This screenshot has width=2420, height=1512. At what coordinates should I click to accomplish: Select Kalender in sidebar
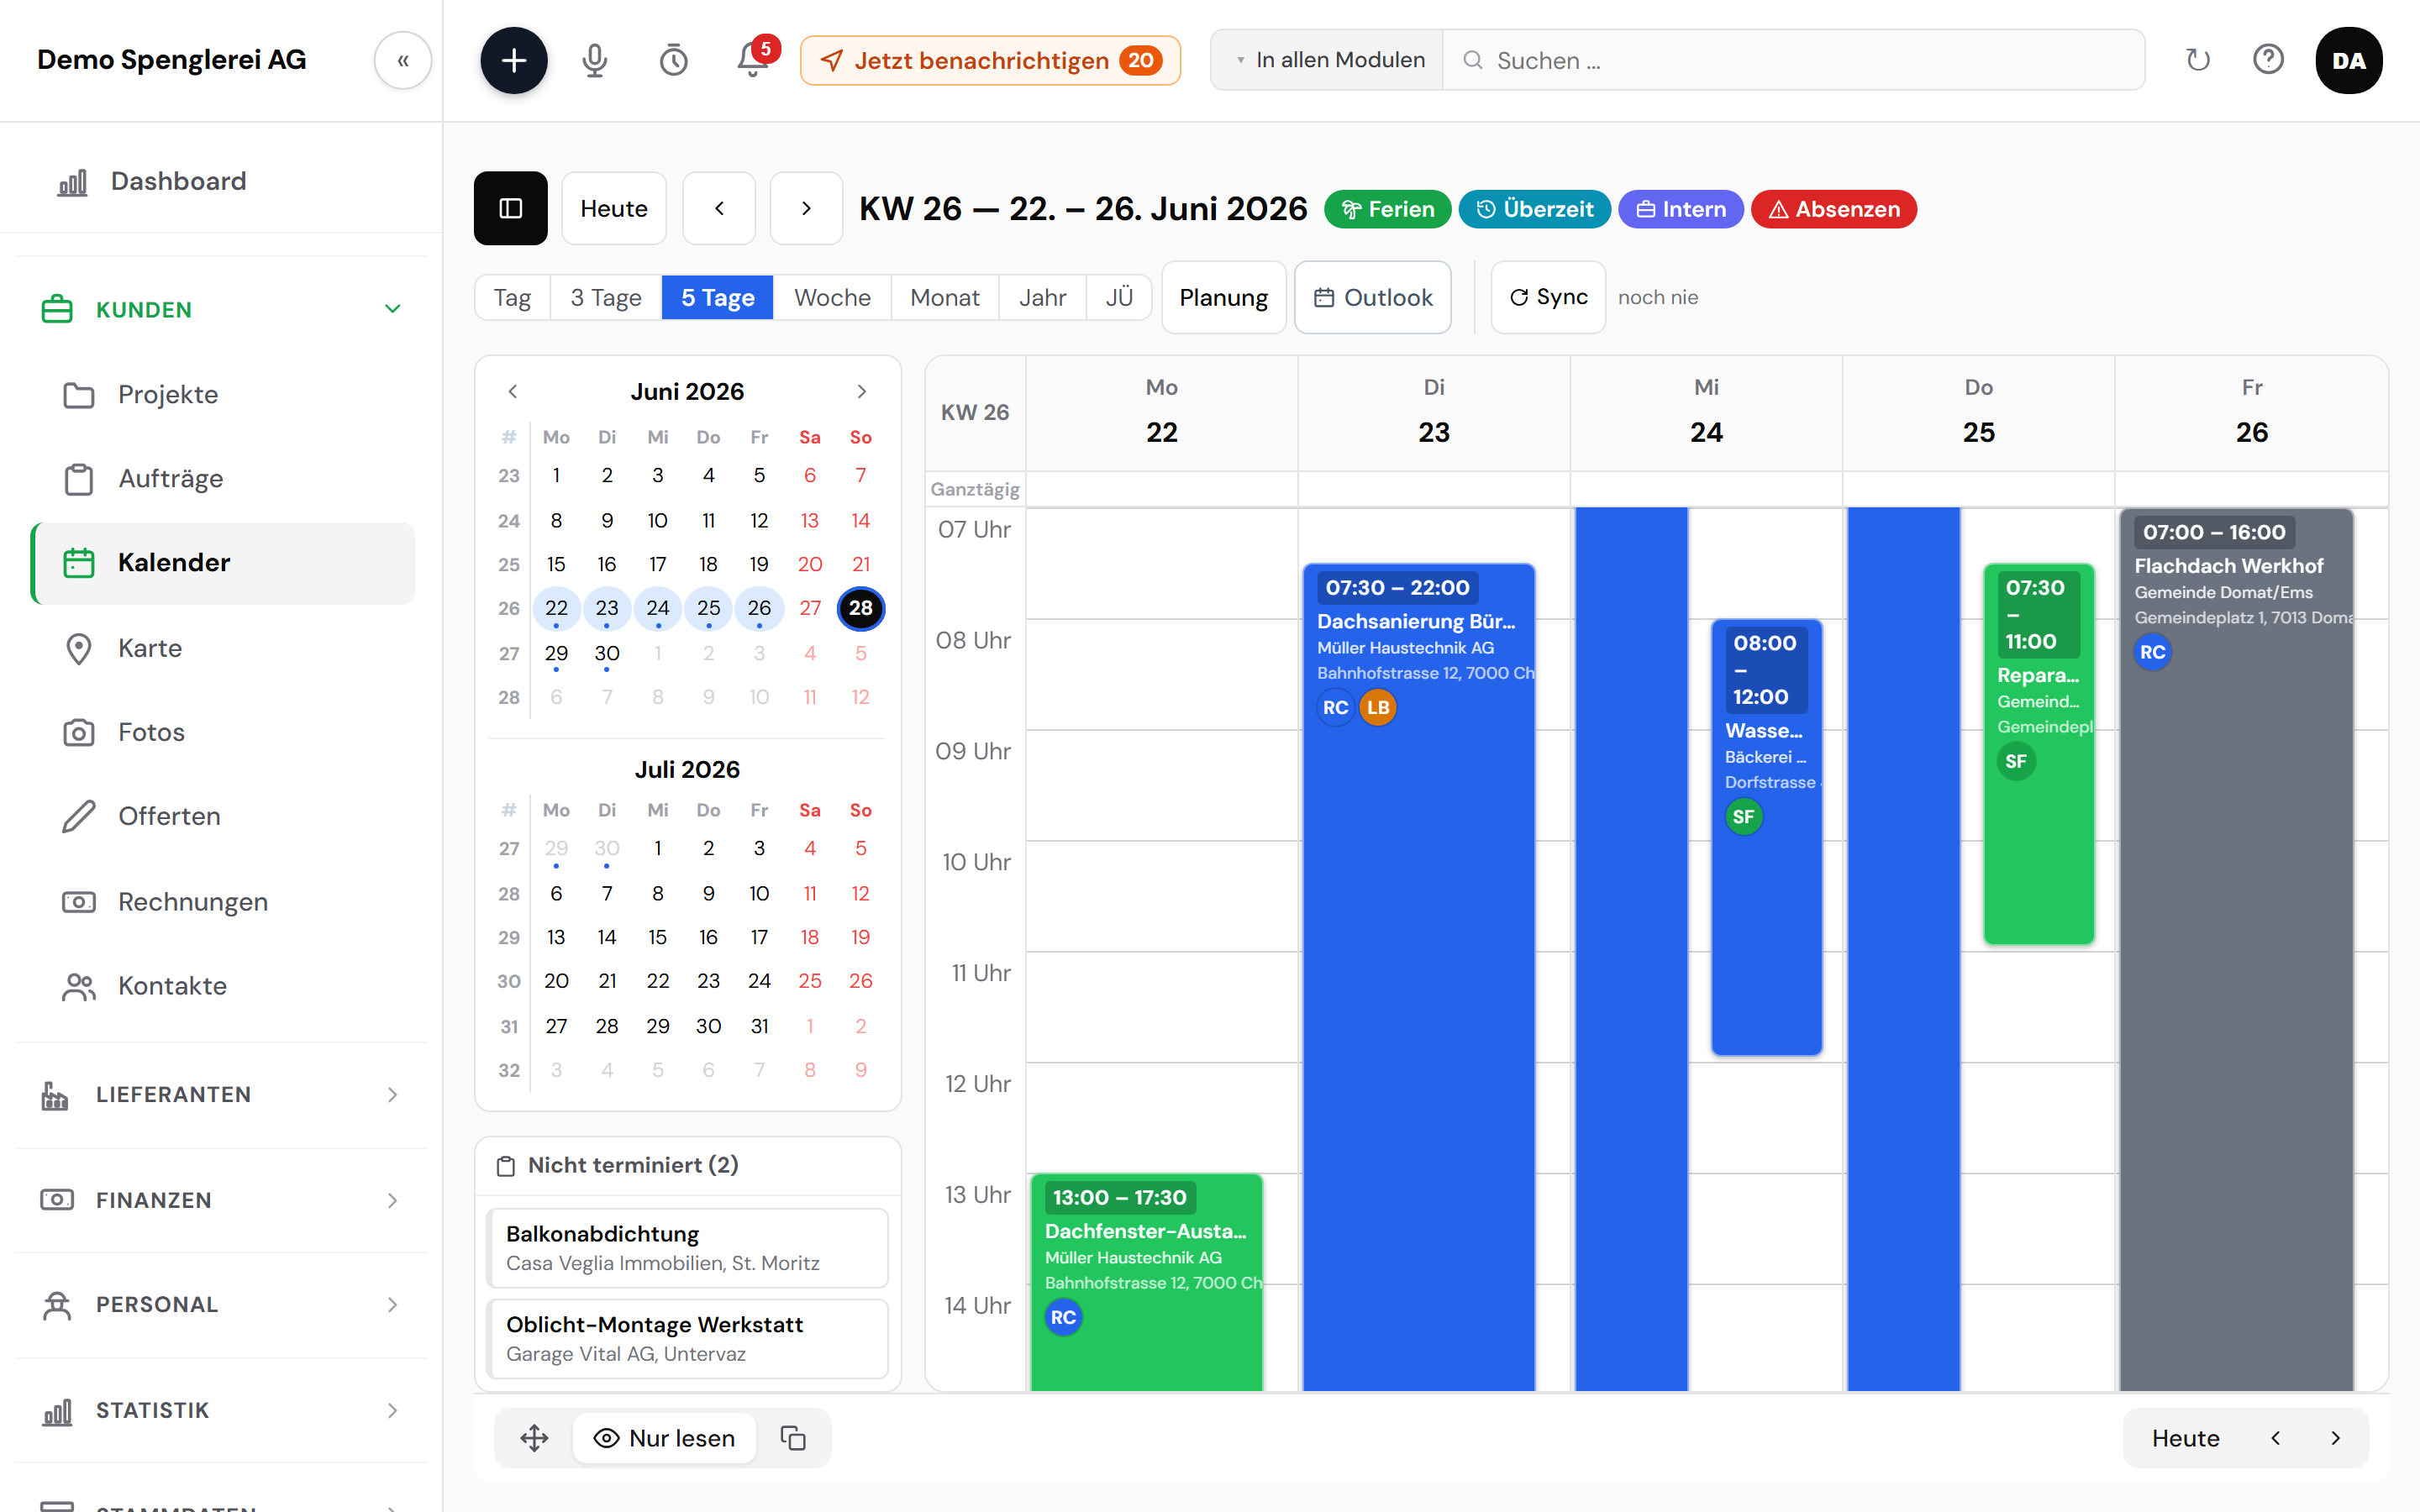[223, 563]
